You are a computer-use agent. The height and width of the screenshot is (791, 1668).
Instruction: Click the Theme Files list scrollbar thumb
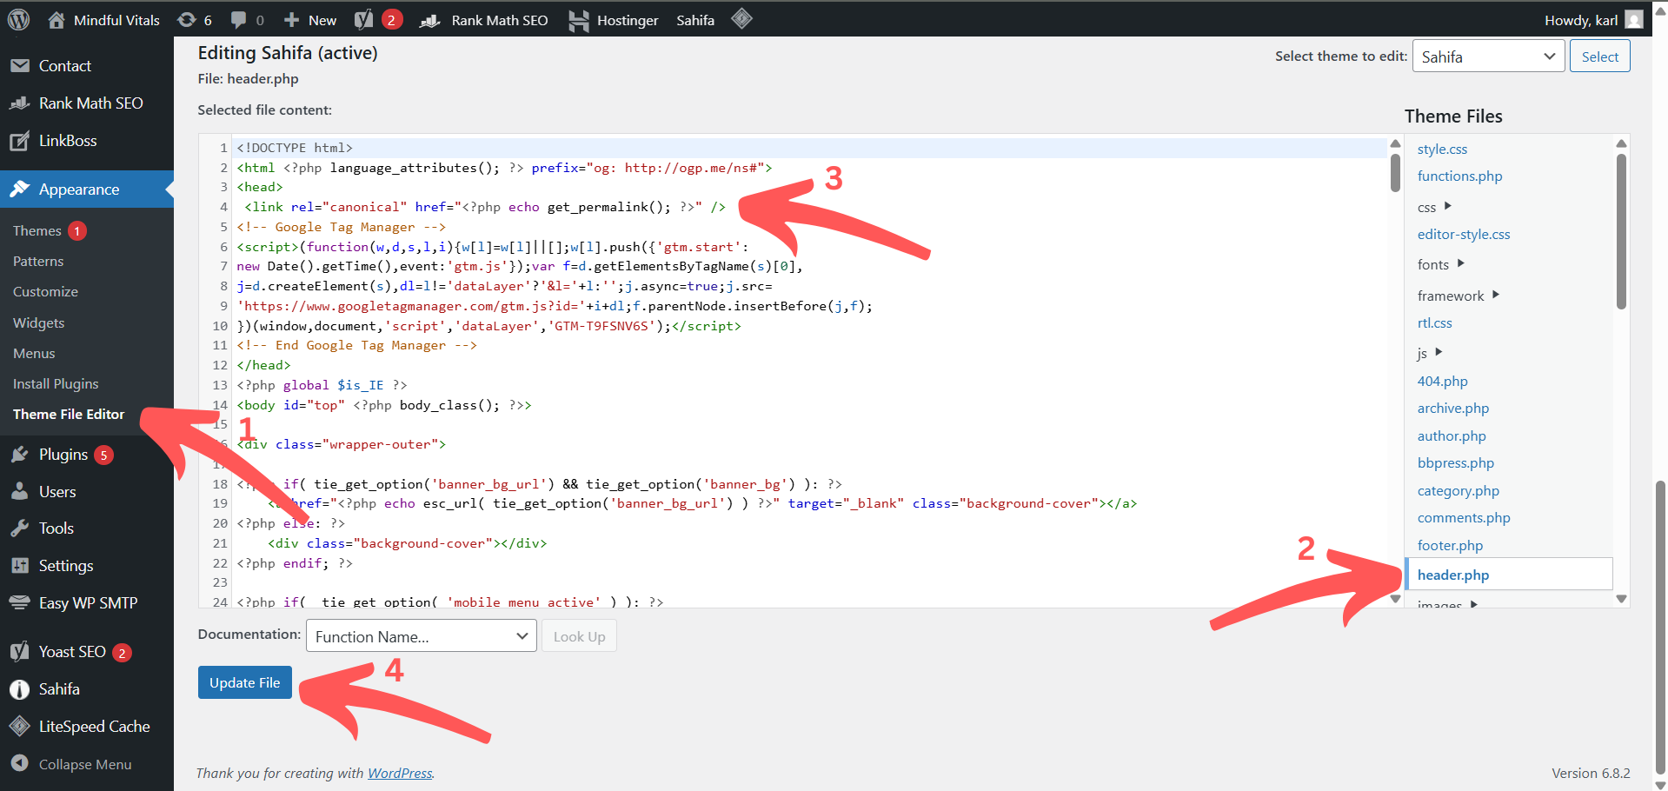(1621, 231)
